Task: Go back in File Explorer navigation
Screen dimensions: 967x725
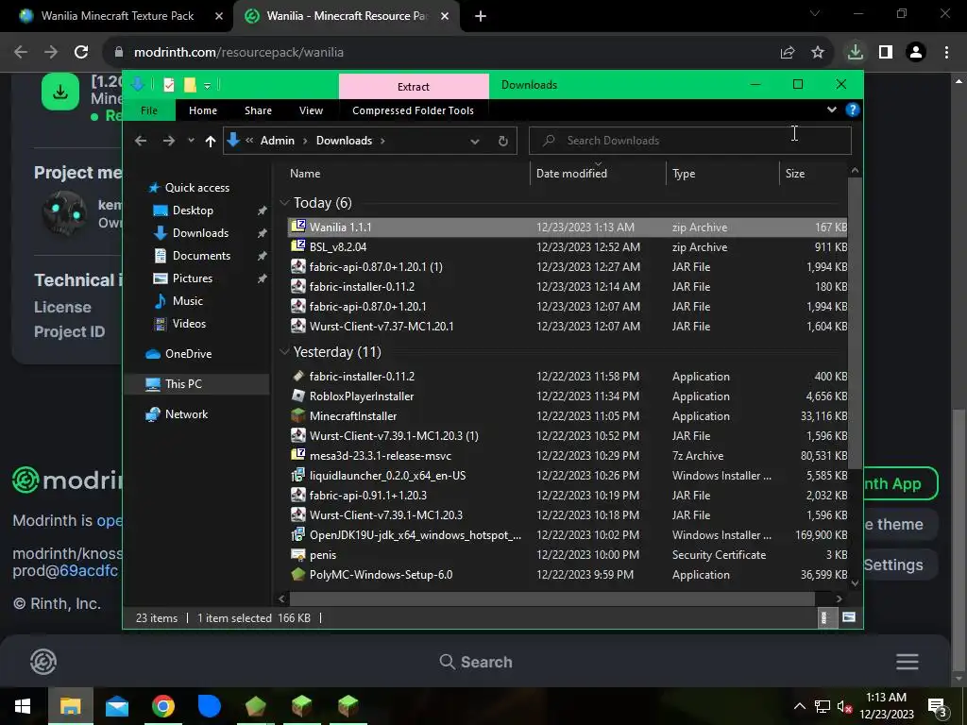Action: point(141,141)
